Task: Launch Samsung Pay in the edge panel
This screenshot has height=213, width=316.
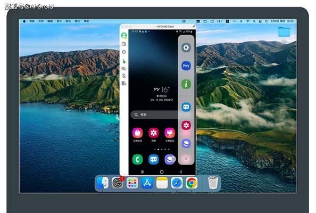Action: [186, 65]
